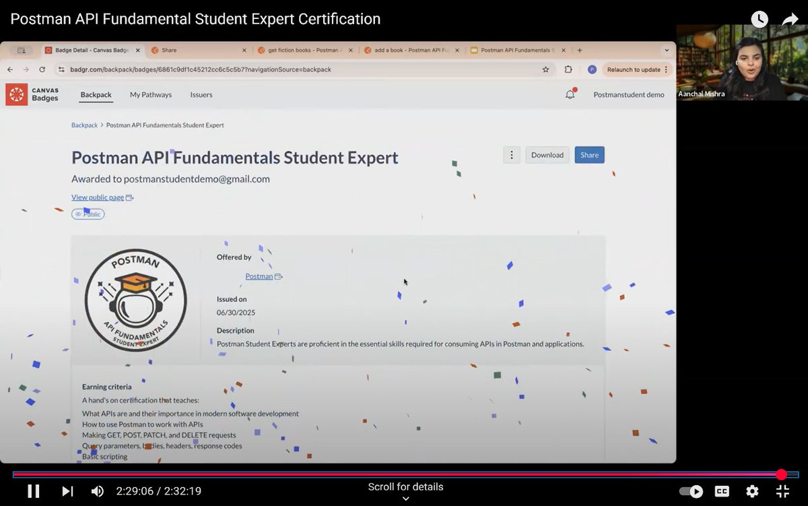Open Postmanstudent demo account menu

point(629,95)
